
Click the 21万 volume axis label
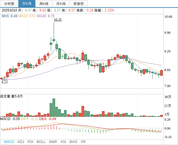coord(168,106)
